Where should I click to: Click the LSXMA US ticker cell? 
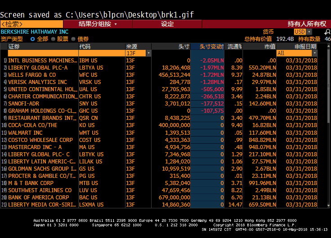pos(91,204)
